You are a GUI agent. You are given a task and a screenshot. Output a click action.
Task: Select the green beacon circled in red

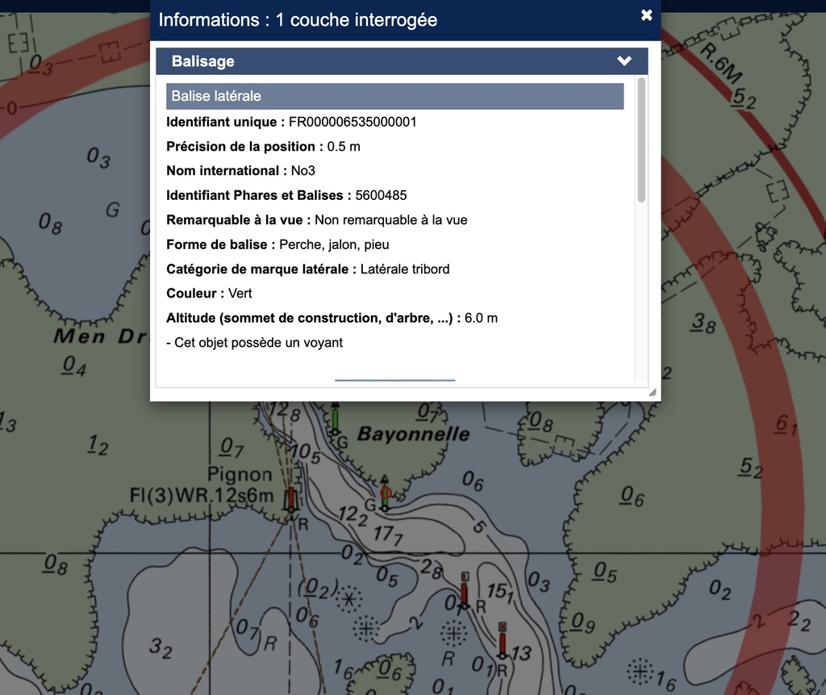(x=385, y=492)
